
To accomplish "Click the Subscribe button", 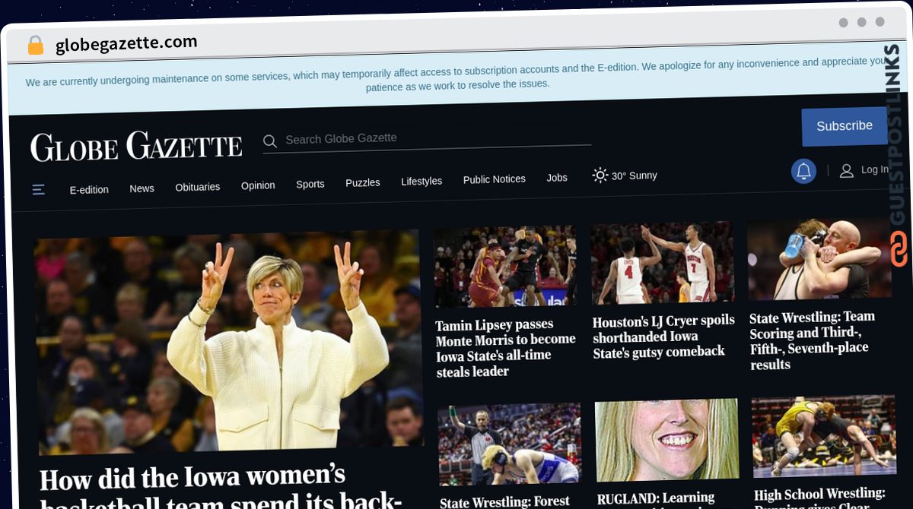I will pos(845,126).
